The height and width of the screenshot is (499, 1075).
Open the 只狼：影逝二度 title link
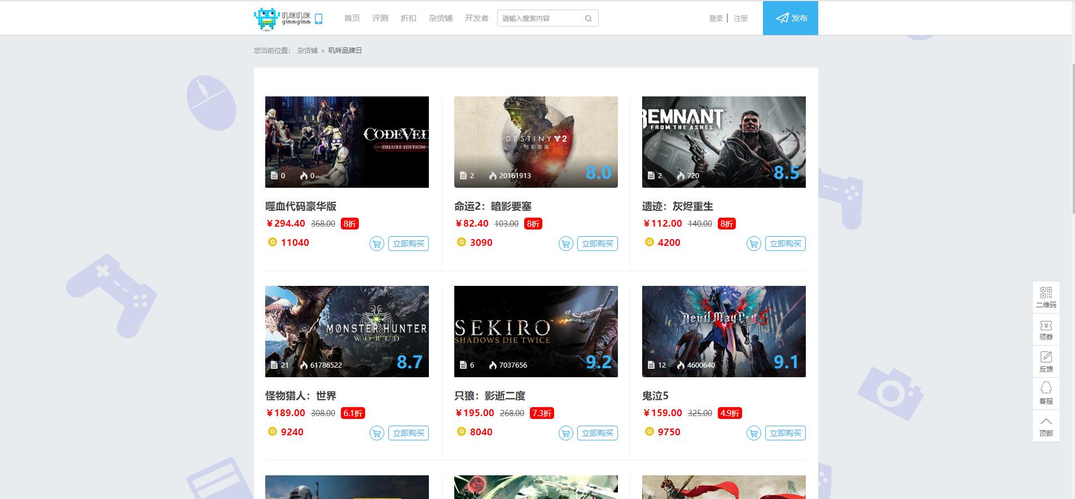[490, 396]
